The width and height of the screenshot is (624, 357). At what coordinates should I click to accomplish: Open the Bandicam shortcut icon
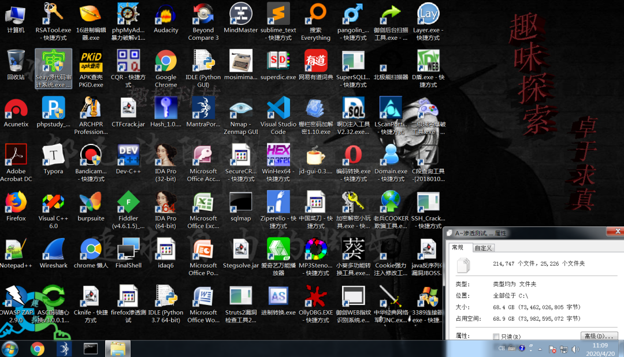tap(91, 163)
